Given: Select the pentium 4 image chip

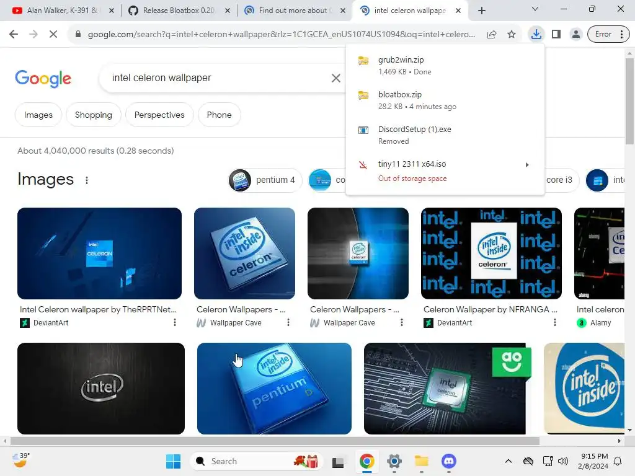Looking at the screenshot, I should (265, 180).
